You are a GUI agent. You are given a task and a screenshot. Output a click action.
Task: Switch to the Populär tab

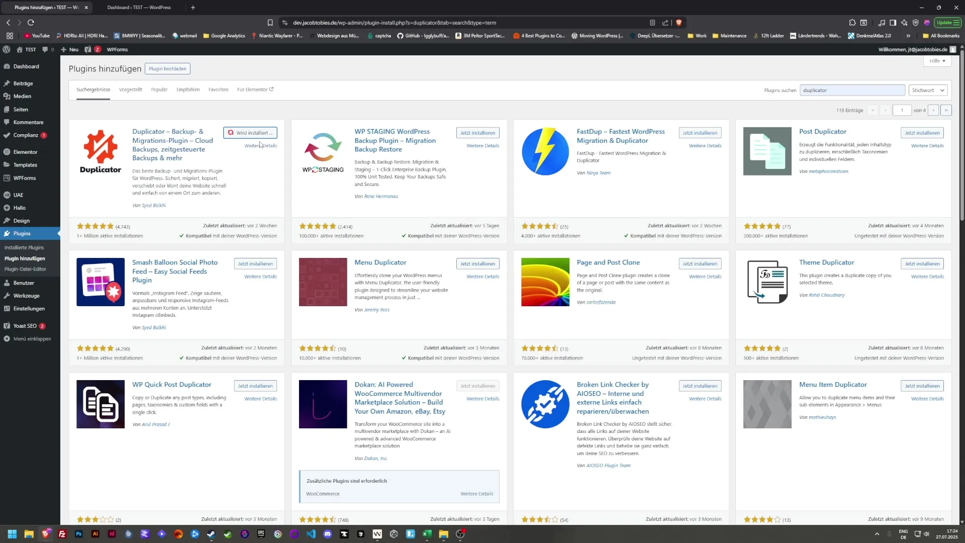click(x=159, y=89)
